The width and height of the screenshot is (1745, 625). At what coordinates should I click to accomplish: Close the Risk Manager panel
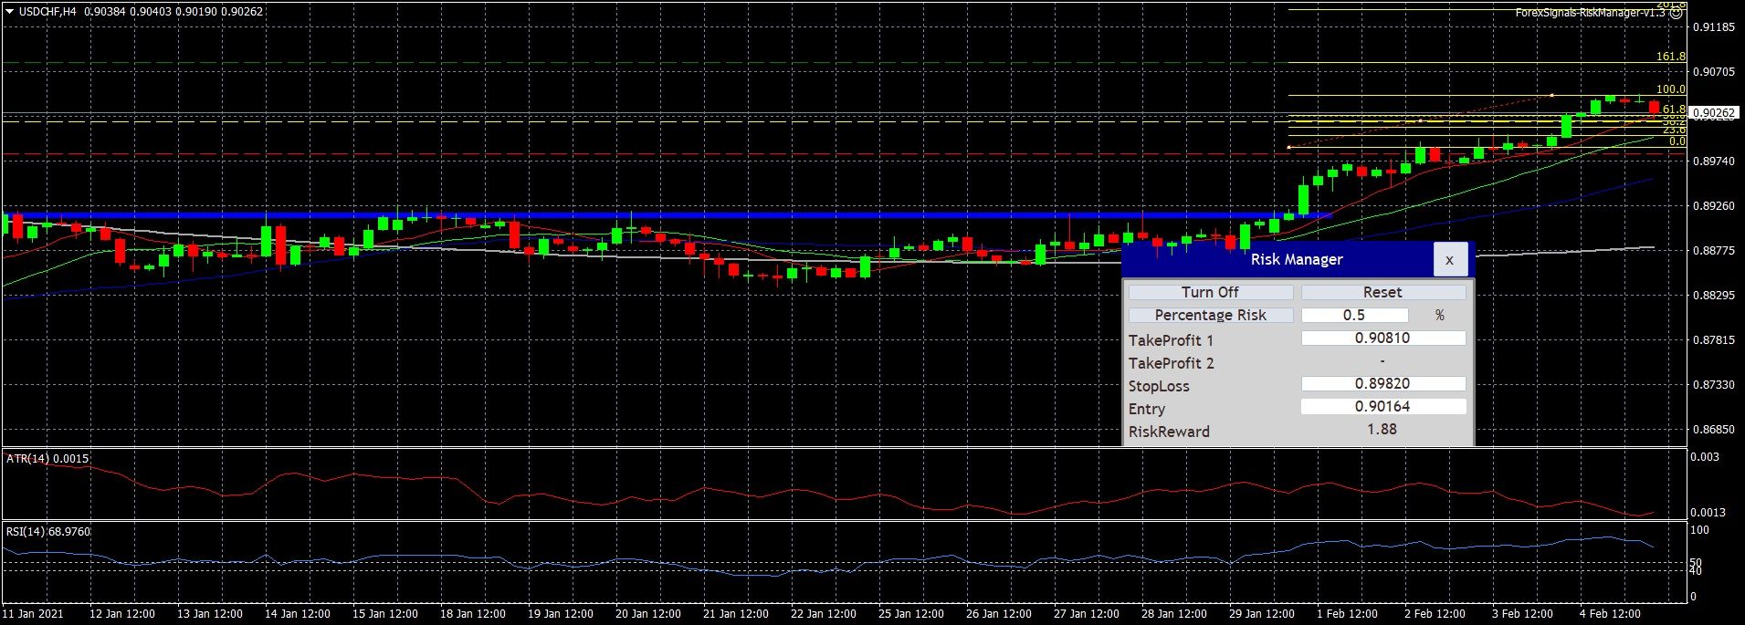(1449, 260)
